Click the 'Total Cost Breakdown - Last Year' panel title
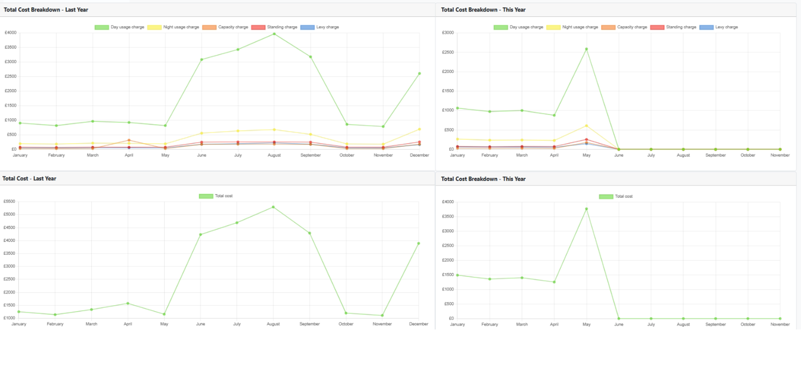 [46, 10]
